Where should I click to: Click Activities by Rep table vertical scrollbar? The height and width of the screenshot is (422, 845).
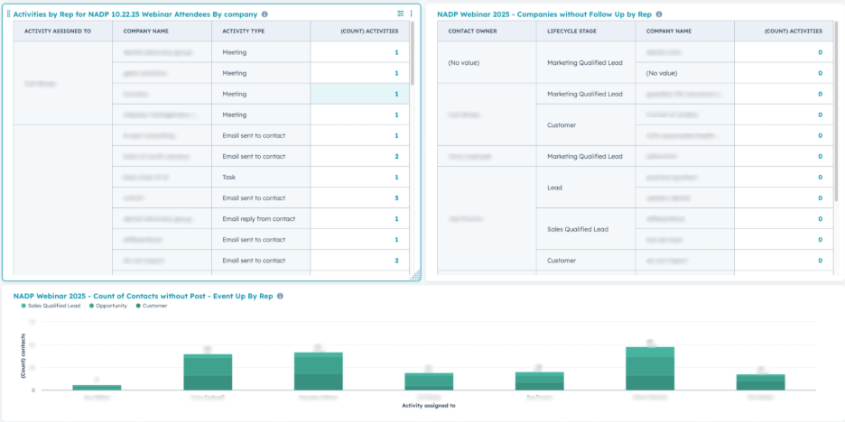(413, 54)
